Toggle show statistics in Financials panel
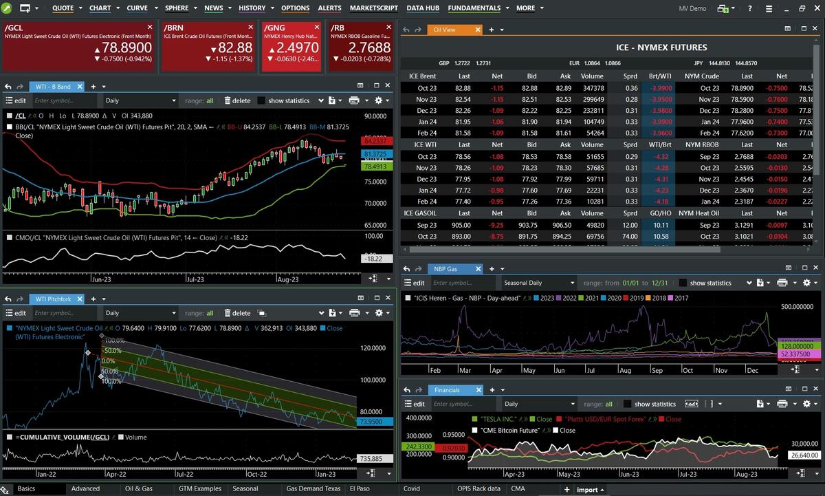 (628, 404)
